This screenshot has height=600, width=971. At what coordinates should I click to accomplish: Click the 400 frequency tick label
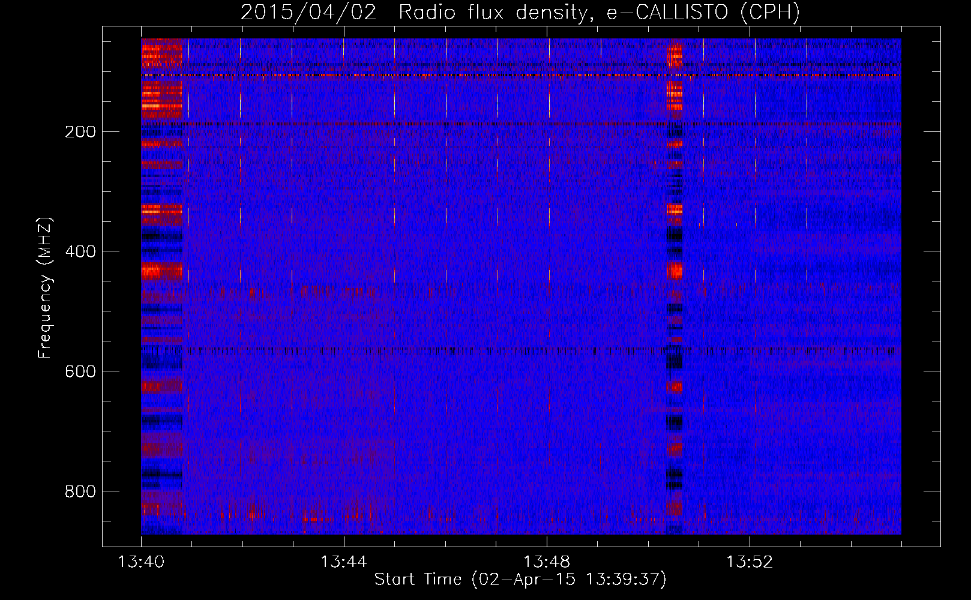(80, 251)
